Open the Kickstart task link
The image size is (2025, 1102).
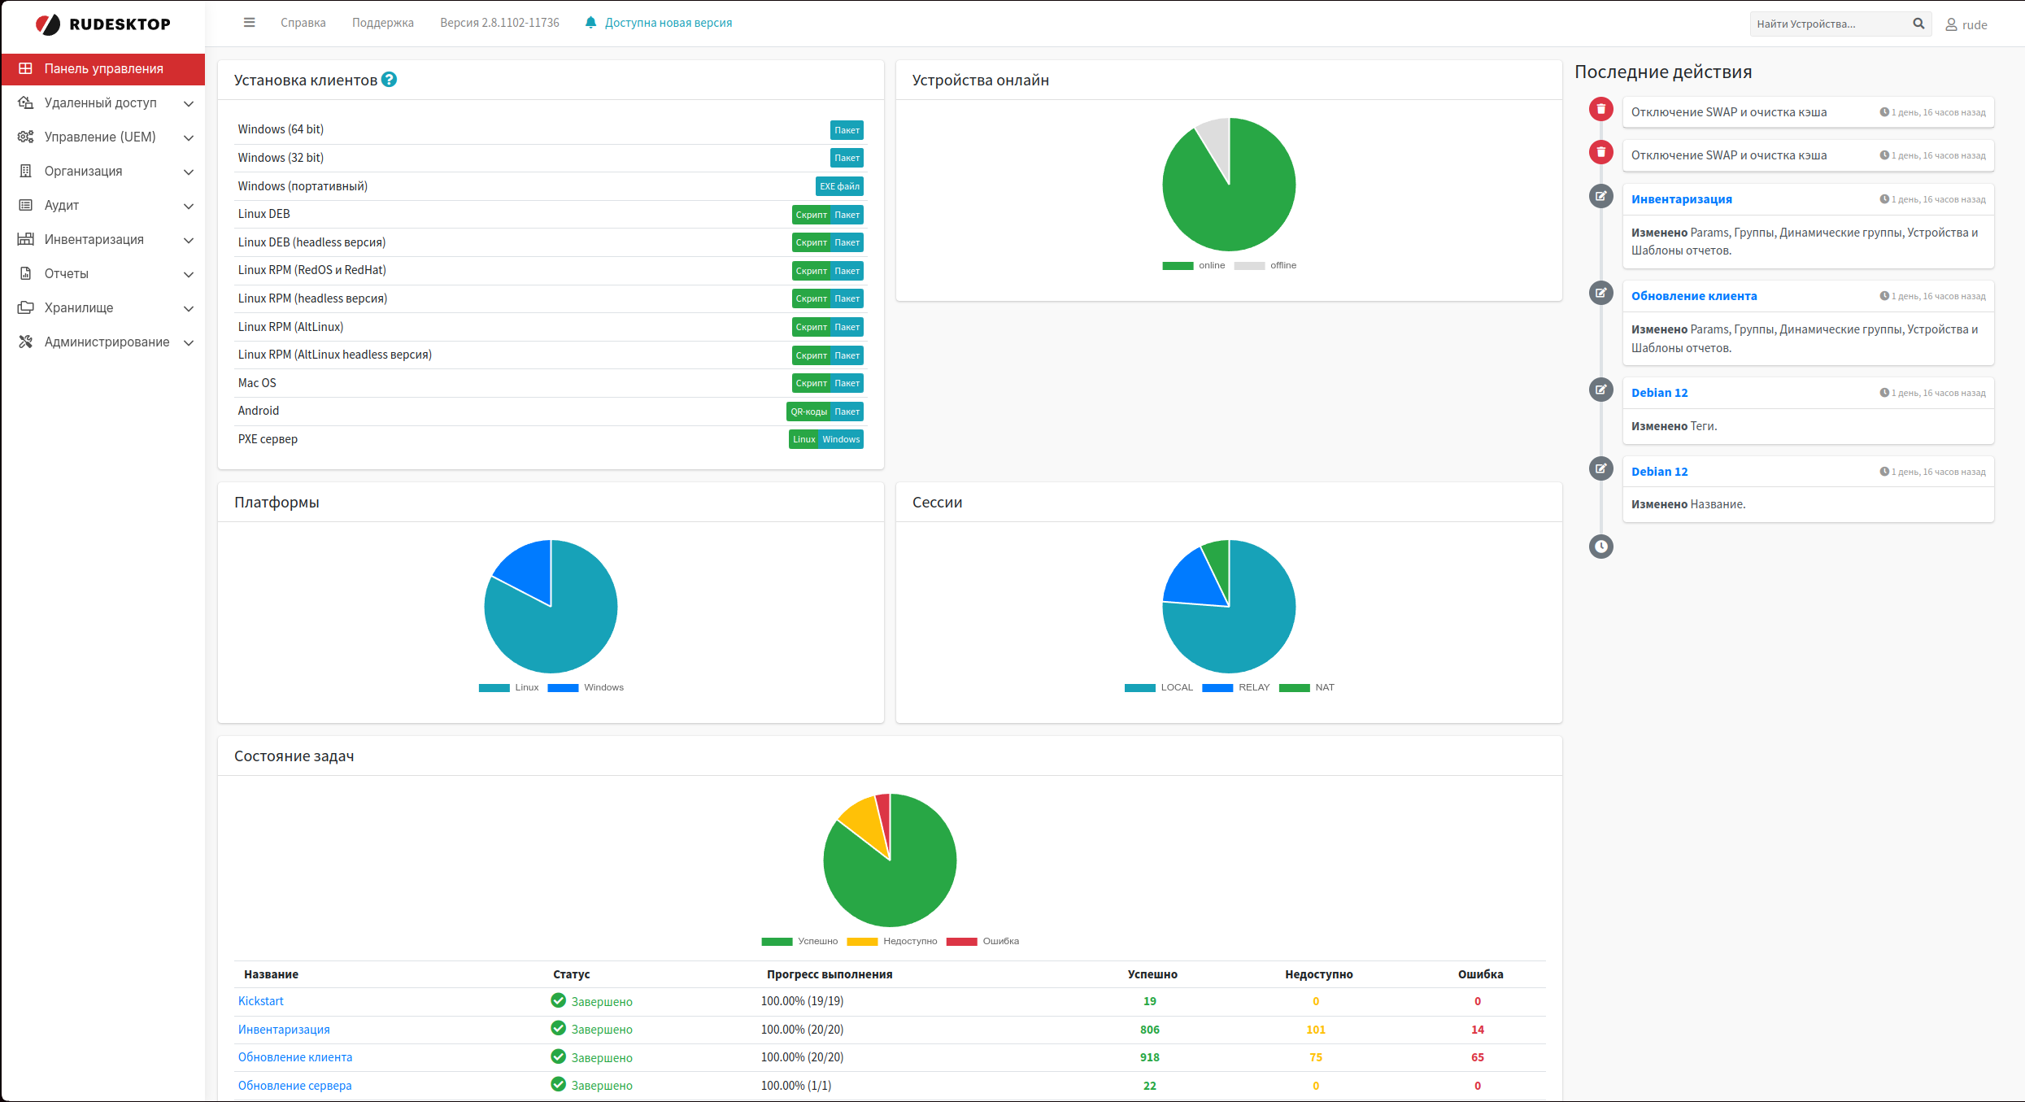[260, 1001]
